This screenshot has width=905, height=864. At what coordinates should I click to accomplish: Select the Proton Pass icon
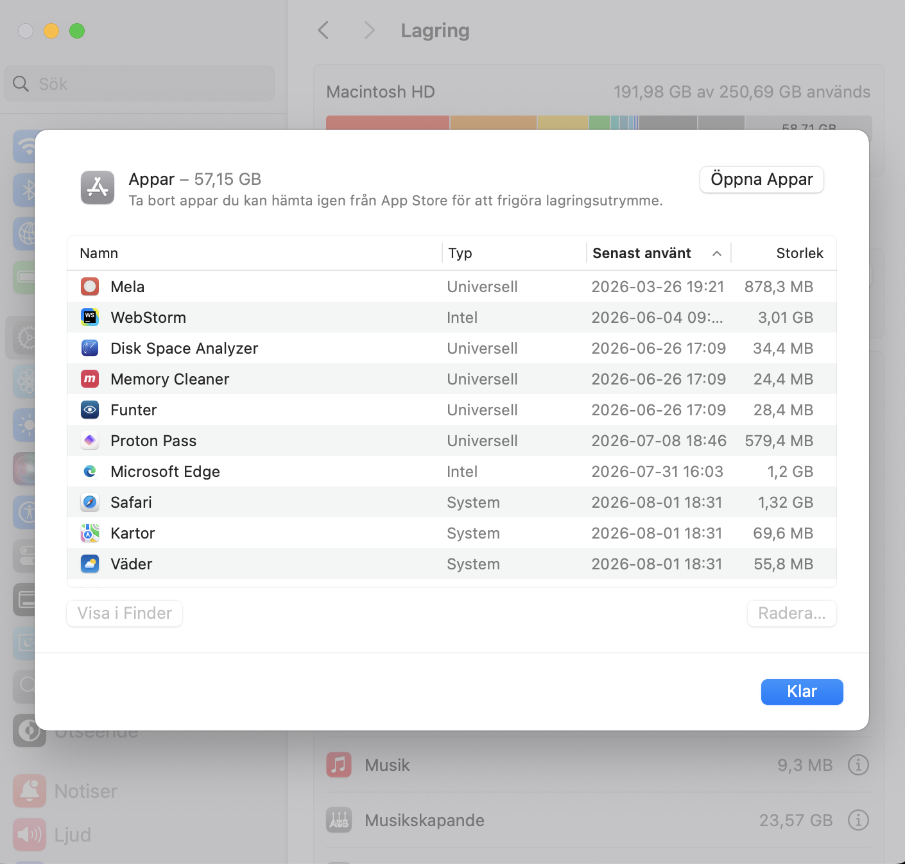click(x=90, y=440)
